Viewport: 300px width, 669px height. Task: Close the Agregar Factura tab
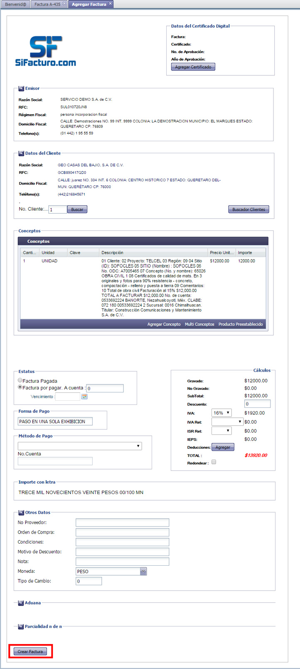point(110,3)
